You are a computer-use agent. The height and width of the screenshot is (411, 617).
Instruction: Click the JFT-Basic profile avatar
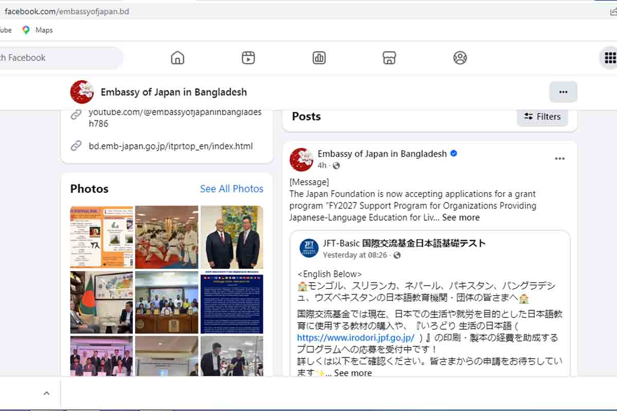click(309, 249)
